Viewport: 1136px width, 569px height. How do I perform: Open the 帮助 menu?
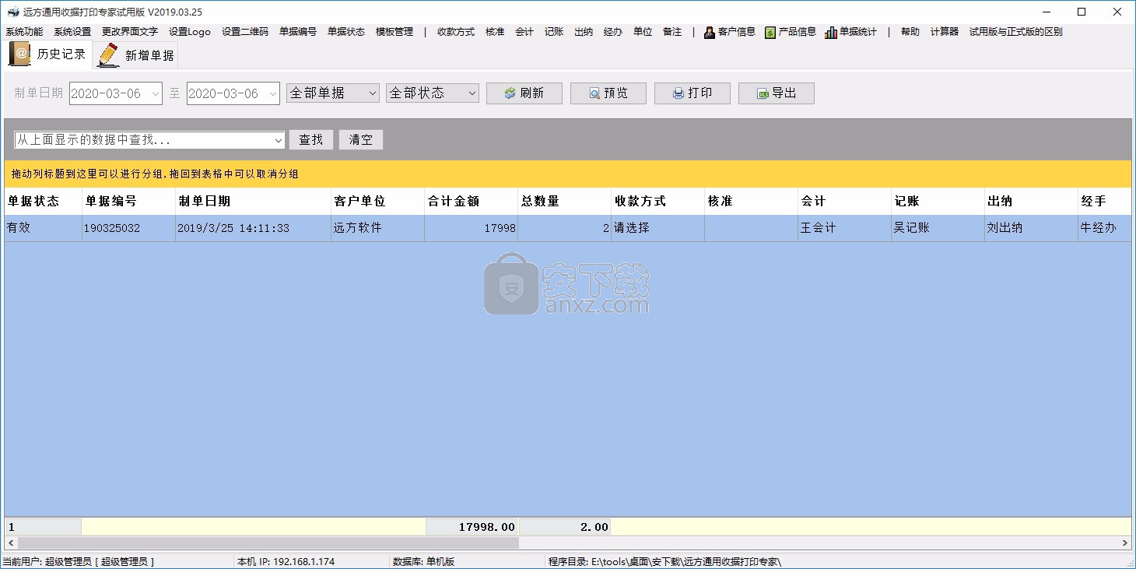pos(910,32)
